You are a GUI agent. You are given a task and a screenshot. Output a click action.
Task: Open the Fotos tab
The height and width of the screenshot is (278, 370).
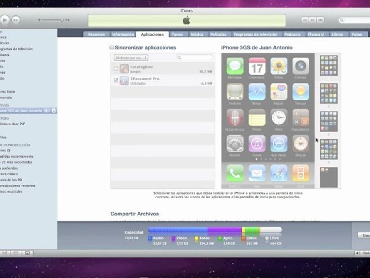coord(357,34)
